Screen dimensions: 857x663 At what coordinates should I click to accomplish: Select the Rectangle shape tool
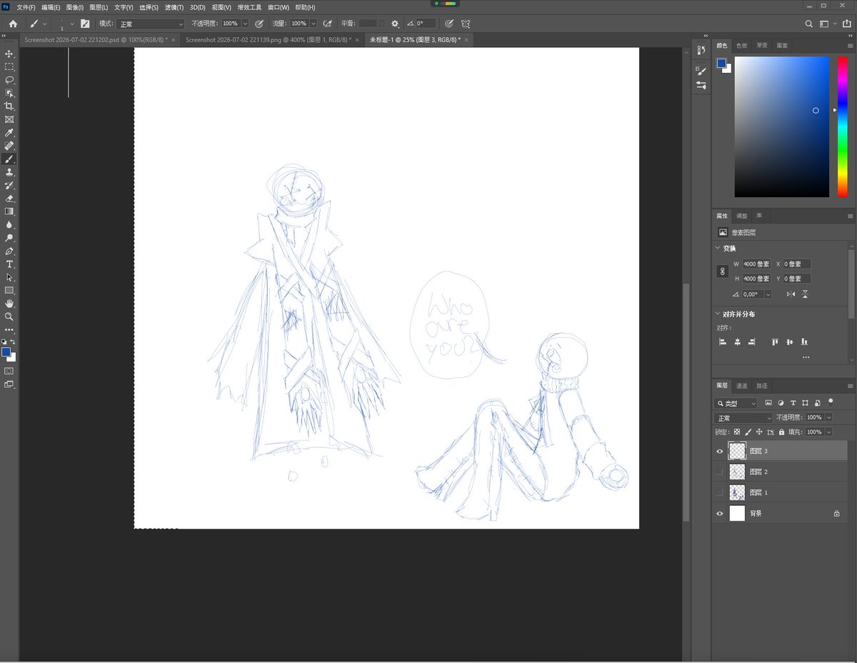pyautogui.click(x=9, y=290)
